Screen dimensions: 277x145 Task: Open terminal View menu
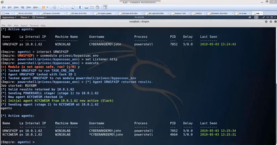click(x=16, y=25)
